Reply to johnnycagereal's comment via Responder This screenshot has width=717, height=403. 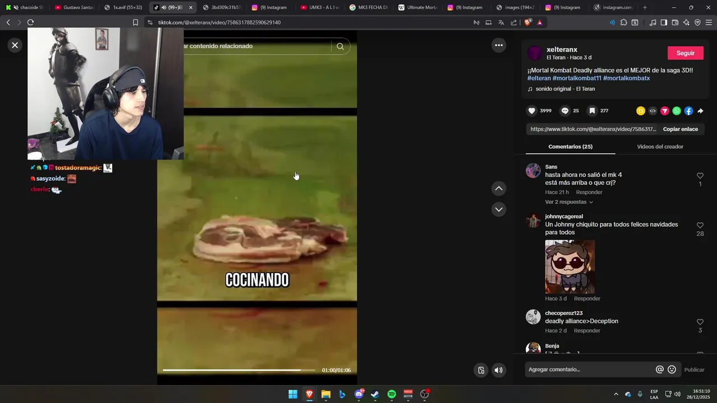587,299
